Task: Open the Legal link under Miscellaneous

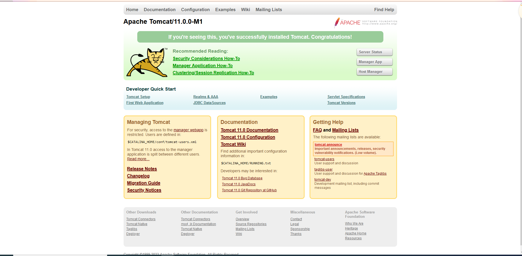Action: (x=294, y=224)
